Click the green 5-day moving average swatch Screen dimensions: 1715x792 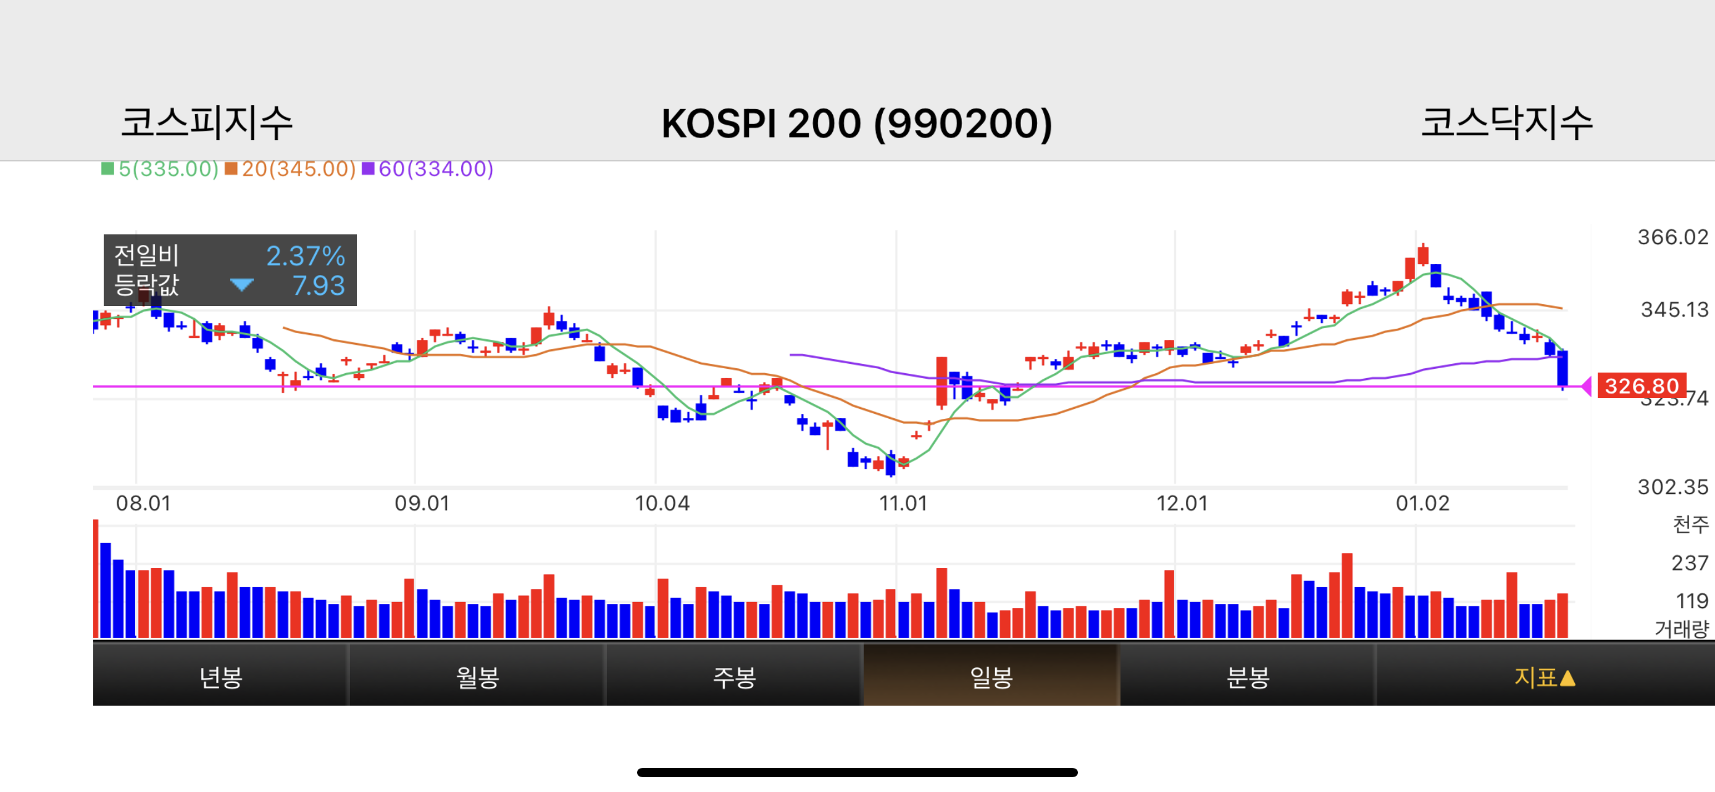(x=107, y=169)
